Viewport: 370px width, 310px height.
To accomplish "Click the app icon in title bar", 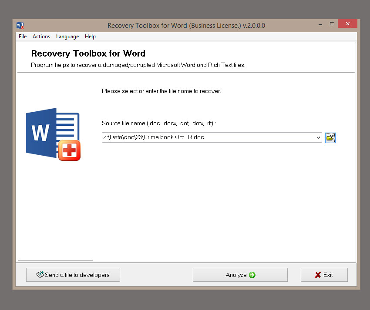I will pos(20,25).
